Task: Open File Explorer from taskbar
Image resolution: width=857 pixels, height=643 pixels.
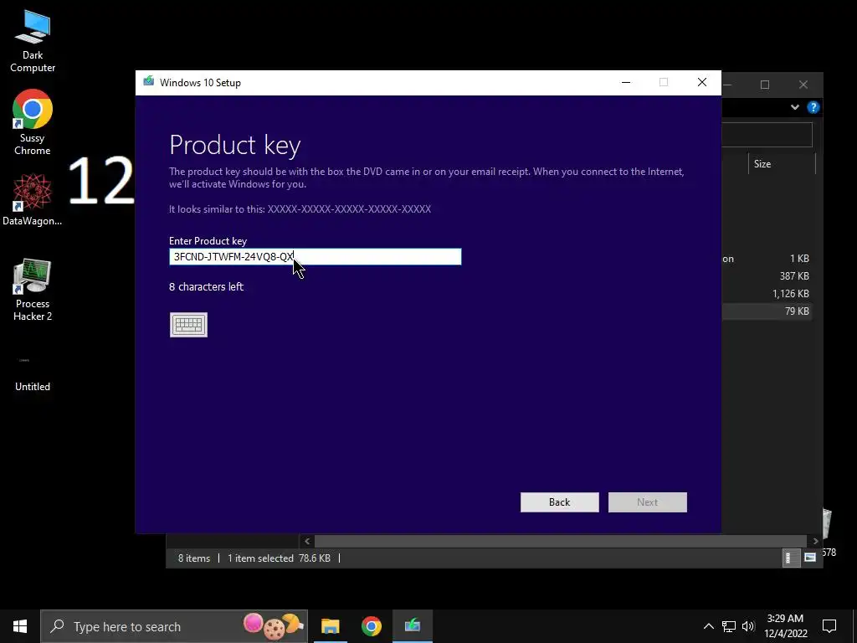Action: pos(330,626)
